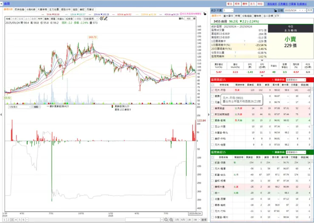The width and height of the screenshot is (314, 223).
Task: Expand the page number dropdown arrow after 6
Action: point(27,220)
